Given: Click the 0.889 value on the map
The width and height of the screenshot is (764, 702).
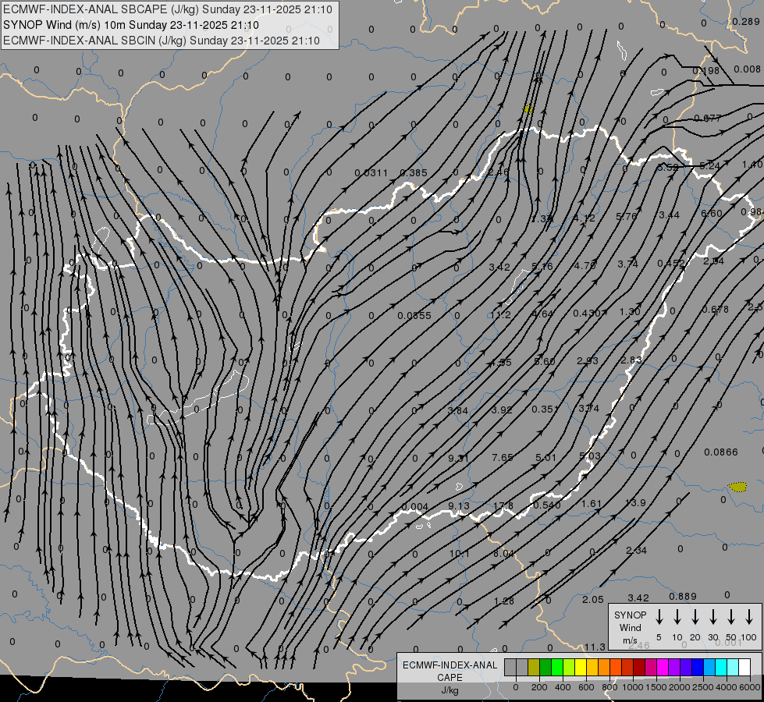Looking at the screenshot, I should (x=683, y=596).
